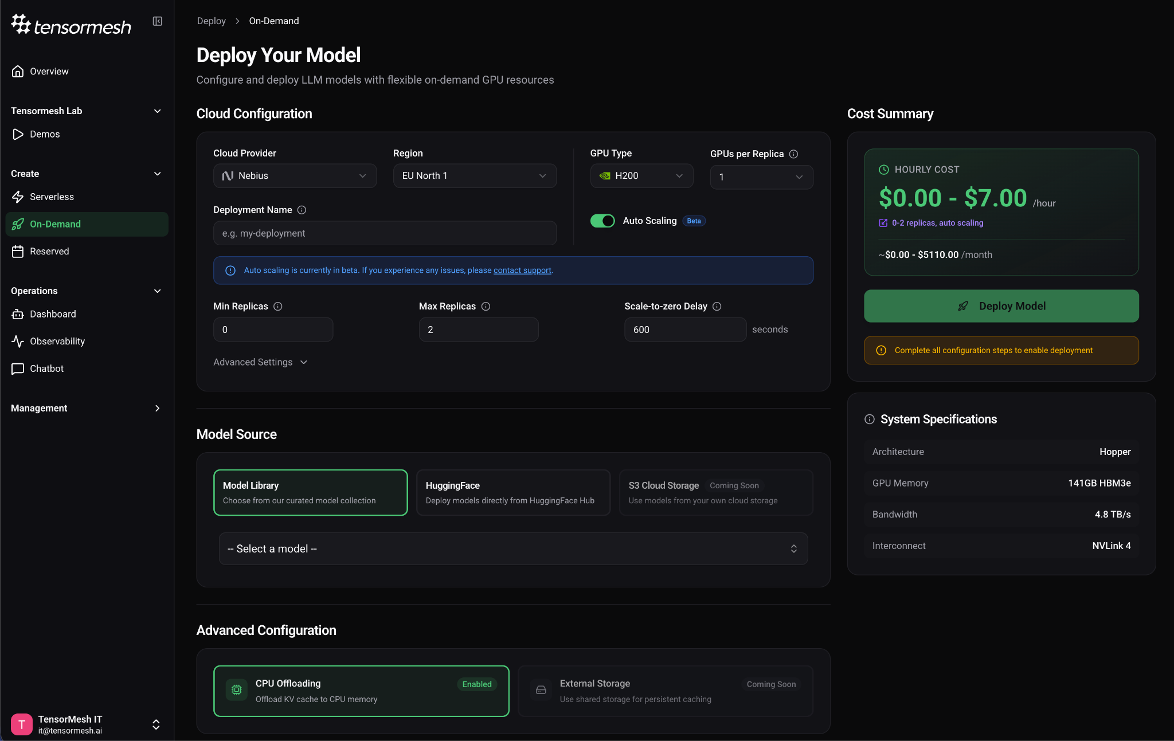1174x741 pixels.
Task: Open the Cloud Provider dropdown
Action: point(295,175)
